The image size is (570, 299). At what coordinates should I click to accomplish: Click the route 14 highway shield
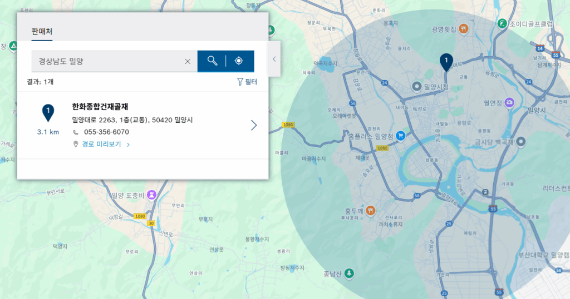pyautogui.click(x=540, y=48)
